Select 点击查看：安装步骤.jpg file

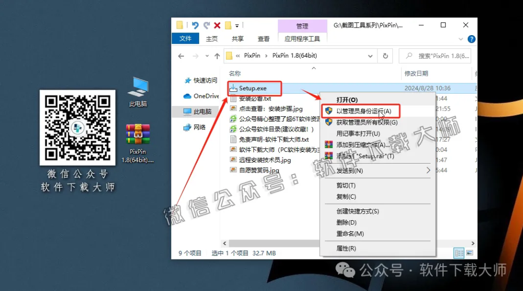(267, 109)
